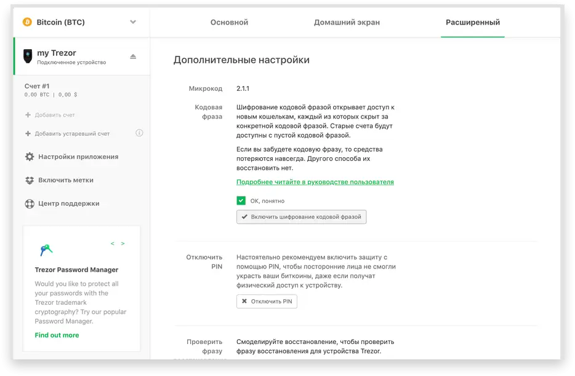
Task: Show info for legacy account option
Action: [x=139, y=133]
